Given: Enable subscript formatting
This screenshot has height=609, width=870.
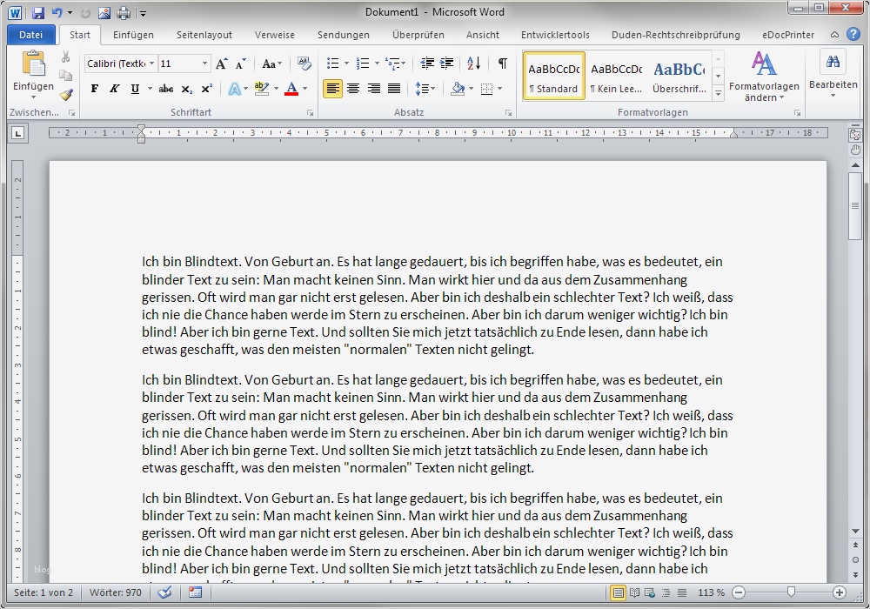Looking at the screenshot, I should point(185,88).
